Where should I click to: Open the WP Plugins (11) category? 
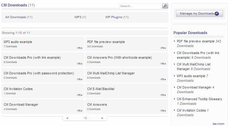tap(117, 17)
